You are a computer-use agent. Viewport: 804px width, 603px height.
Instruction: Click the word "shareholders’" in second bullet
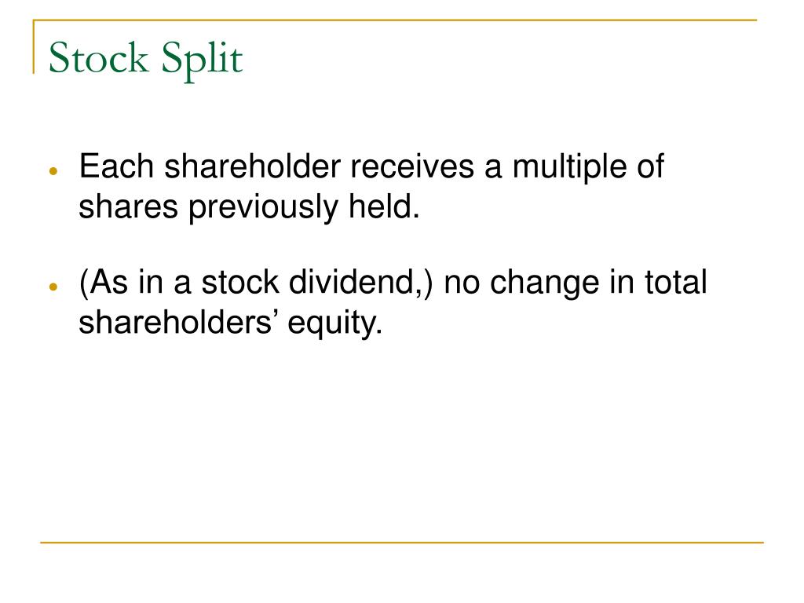tap(177, 322)
